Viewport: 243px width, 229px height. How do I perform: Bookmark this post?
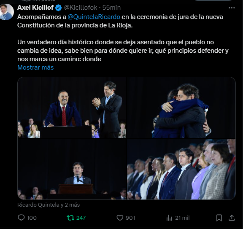click(x=219, y=218)
